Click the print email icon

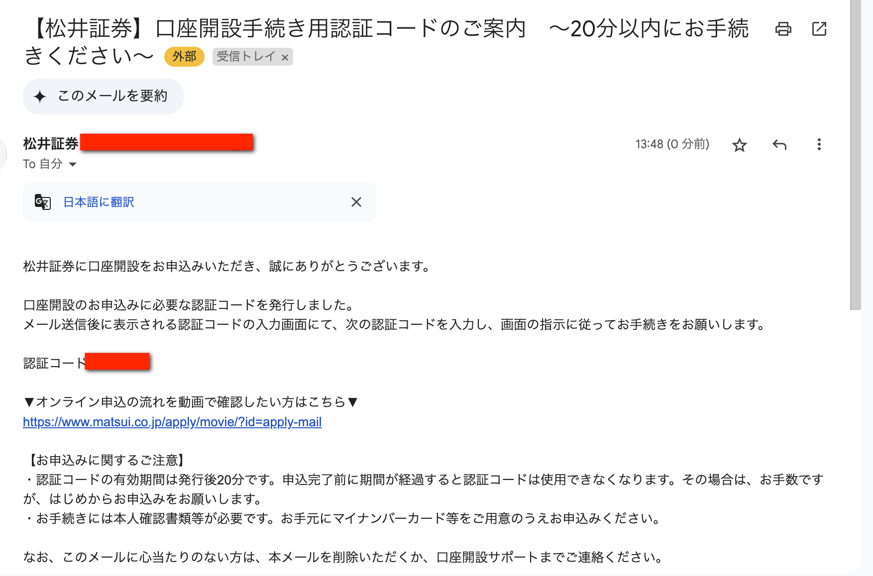[x=784, y=29]
